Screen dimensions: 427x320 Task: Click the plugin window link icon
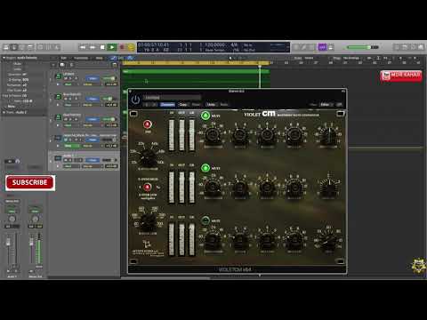pyautogui.click(x=339, y=104)
